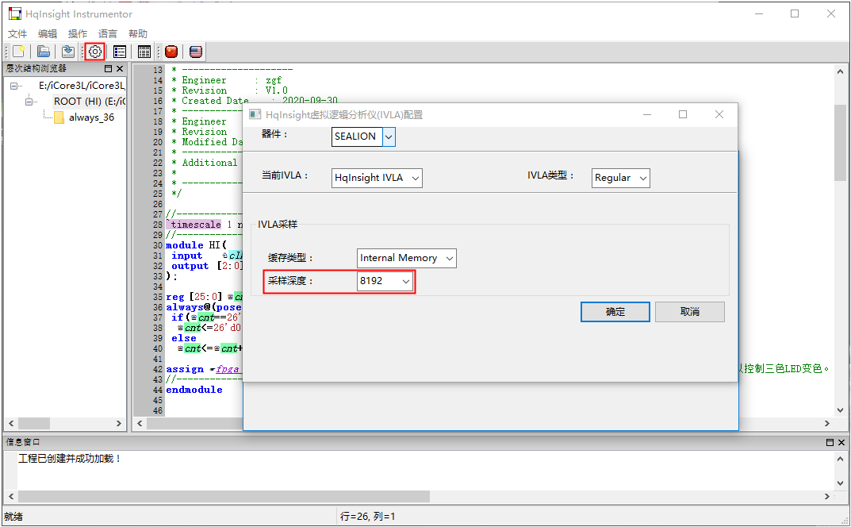Open the 器件 SEALION dropdown

388,137
